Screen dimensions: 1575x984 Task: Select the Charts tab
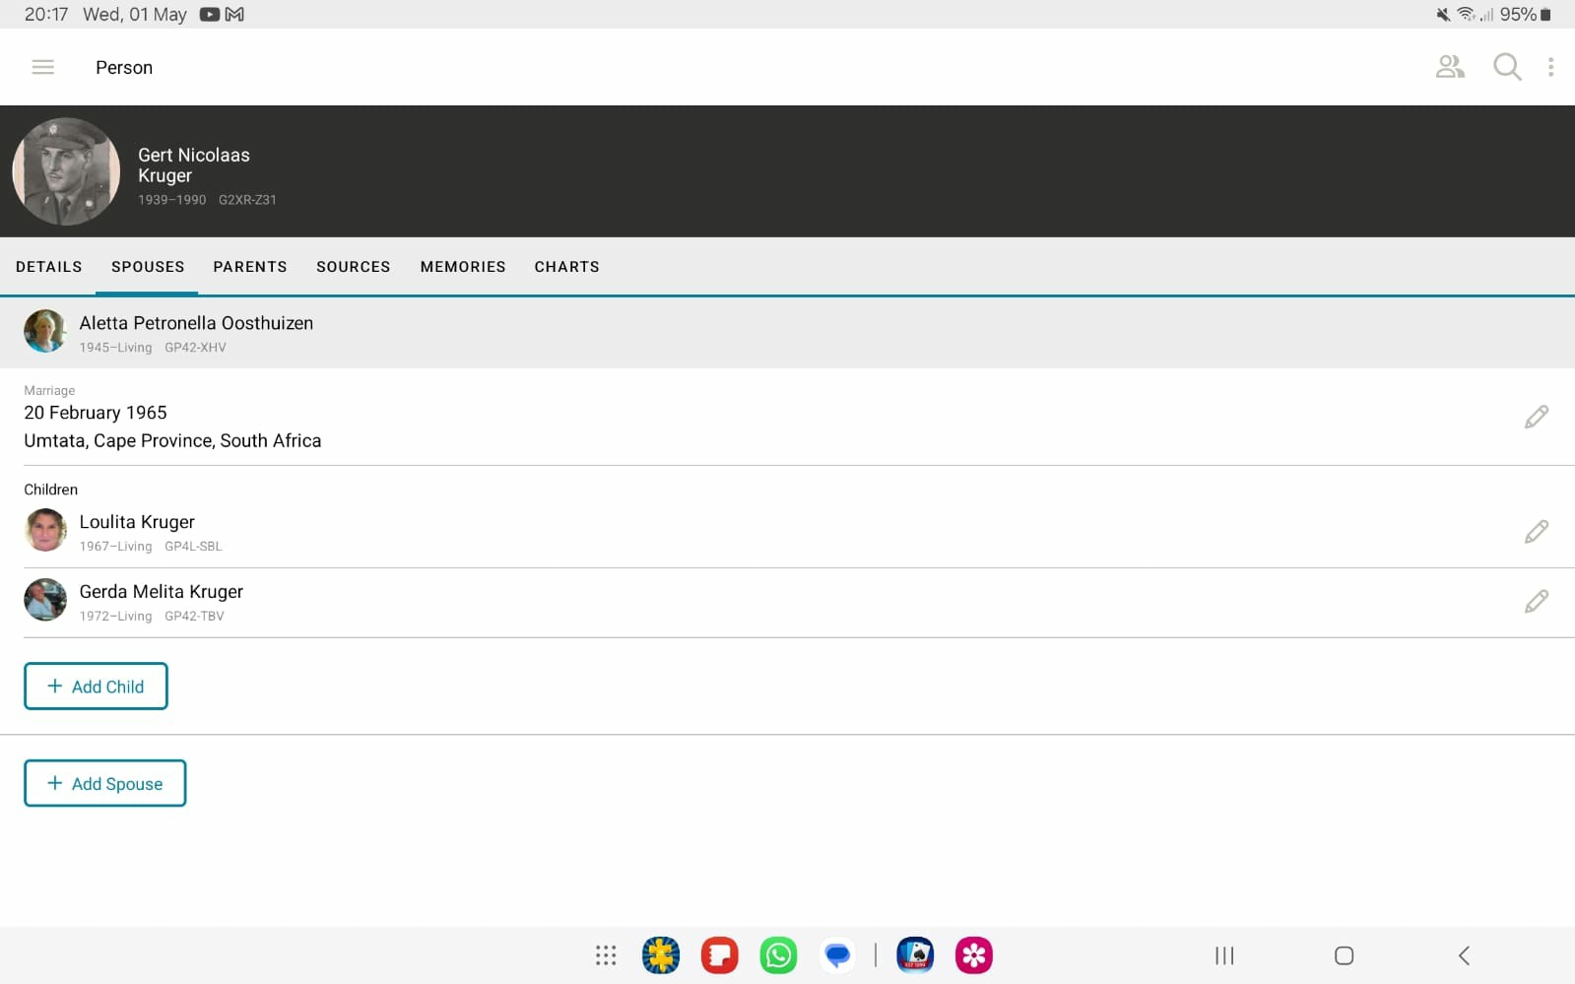coord(567,267)
